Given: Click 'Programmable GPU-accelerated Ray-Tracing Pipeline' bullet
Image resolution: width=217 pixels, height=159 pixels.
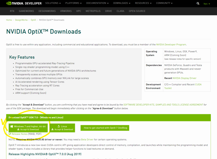Looking at the screenshot, I should [x=45, y=63].
